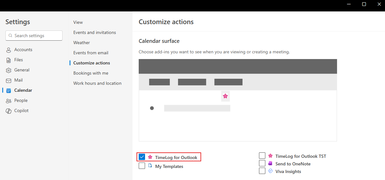The height and width of the screenshot is (180, 385).
Task: Click the Files document icon
Action: pyautogui.click(x=9, y=60)
